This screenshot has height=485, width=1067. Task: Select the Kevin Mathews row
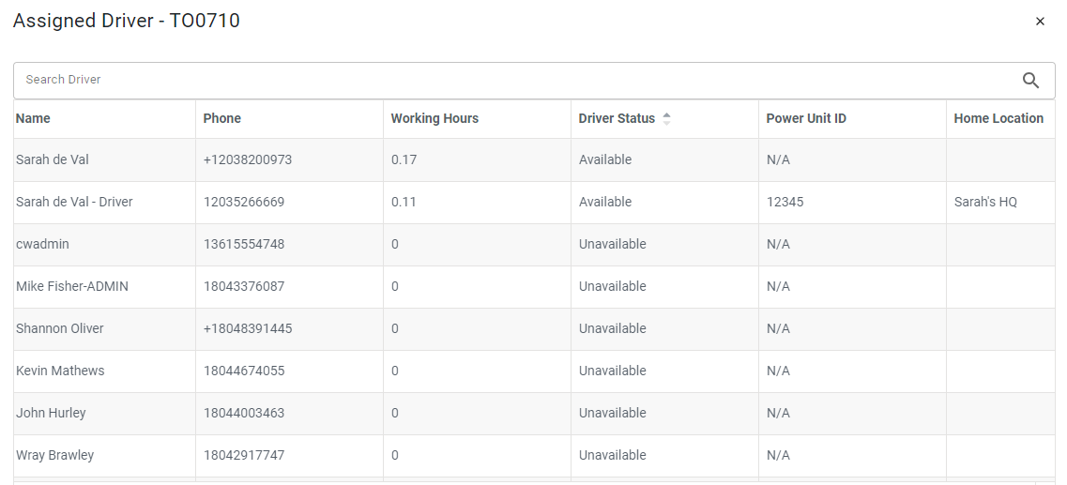(x=534, y=371)
